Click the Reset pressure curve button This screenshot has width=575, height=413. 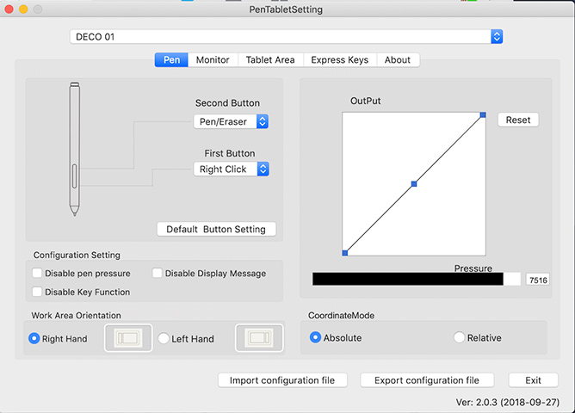point(518,120)
